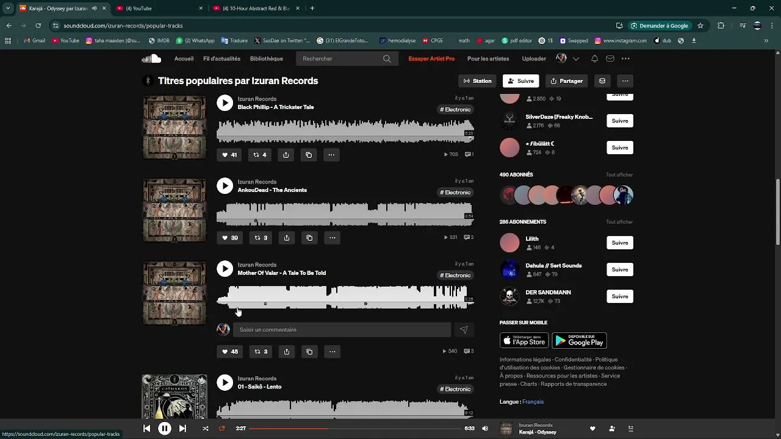Toggle repeat in player bar

click(x=222, y=429)
